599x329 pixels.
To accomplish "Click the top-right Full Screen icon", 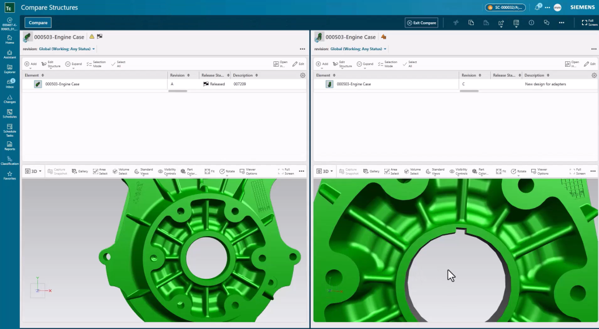I will tap(590, 23).
